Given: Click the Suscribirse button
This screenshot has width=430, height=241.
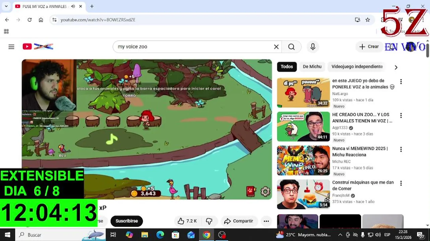Looking at the screenshot, I should (127, 221).
